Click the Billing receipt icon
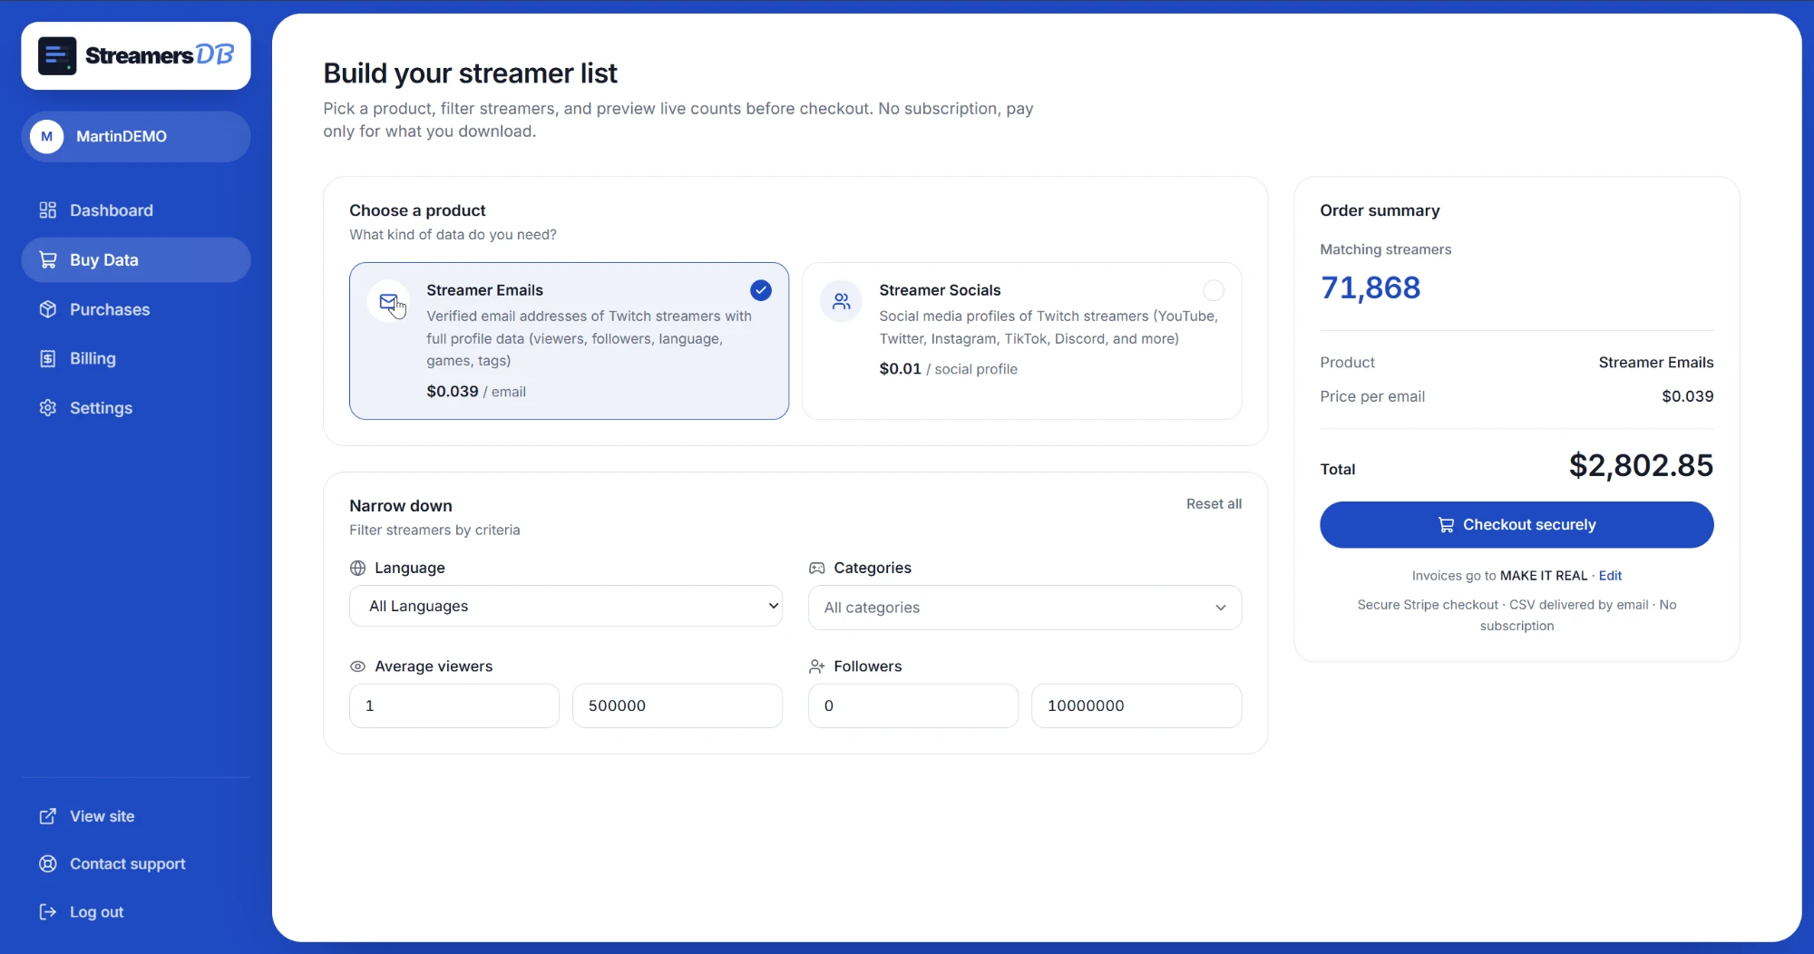 [x=48, y=359]
